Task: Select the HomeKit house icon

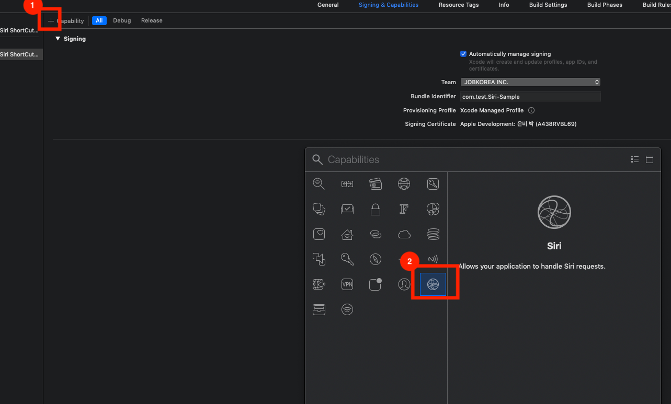Action: [347, 234]
